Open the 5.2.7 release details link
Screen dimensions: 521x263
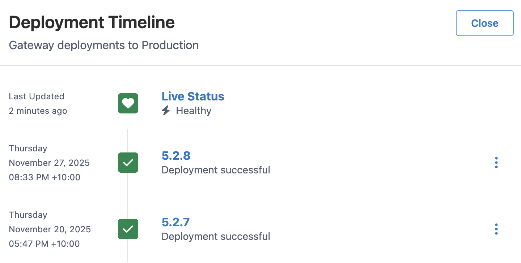point(175,222)
